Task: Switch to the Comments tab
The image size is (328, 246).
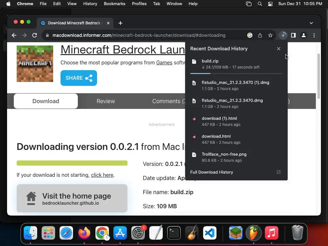Action: pos(168,101)
